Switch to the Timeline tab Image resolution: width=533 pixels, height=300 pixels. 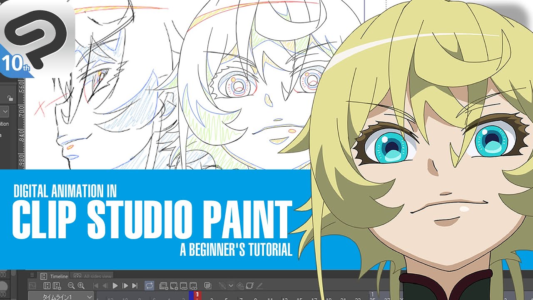54,276
